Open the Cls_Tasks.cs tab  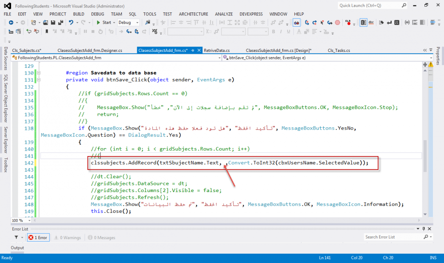339,50
